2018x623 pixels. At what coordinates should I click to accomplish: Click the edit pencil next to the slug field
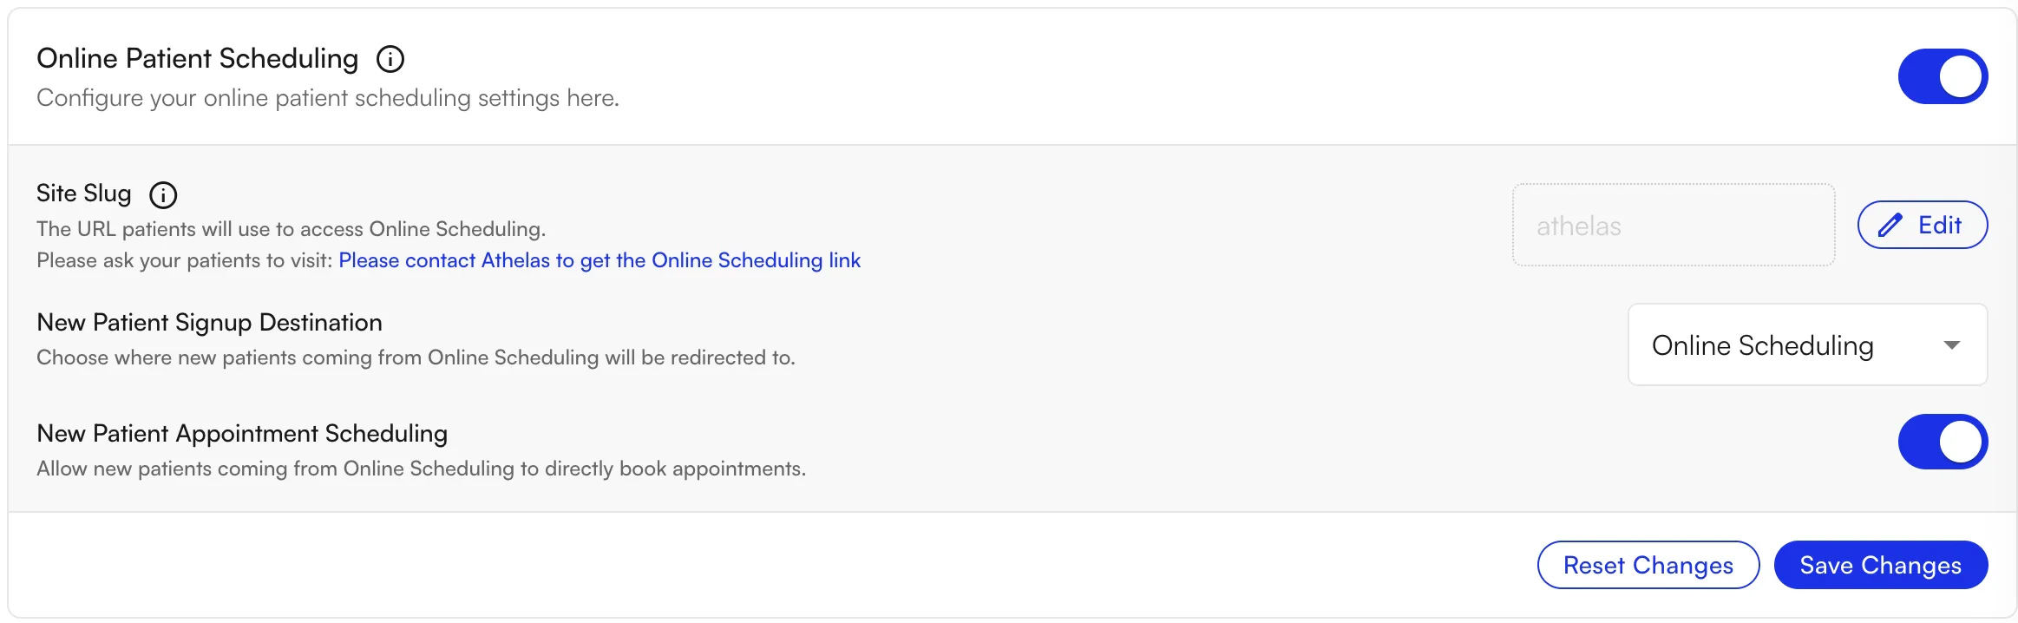[1891, 225]
